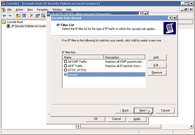This screenshot has height=135, width=195.
Task: Click OK in the Properties dialog
Action: click(96, 119)
